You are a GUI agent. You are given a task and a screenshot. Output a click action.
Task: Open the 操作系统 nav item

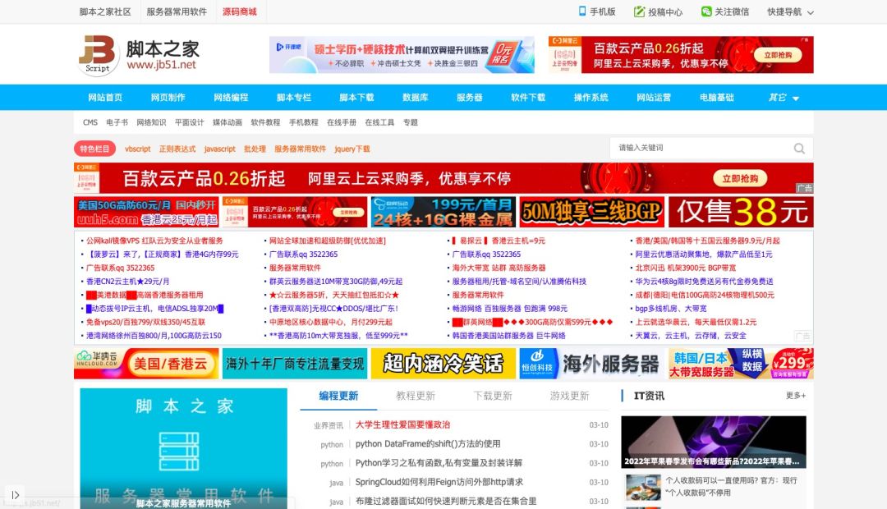click(x=591, y=97)
